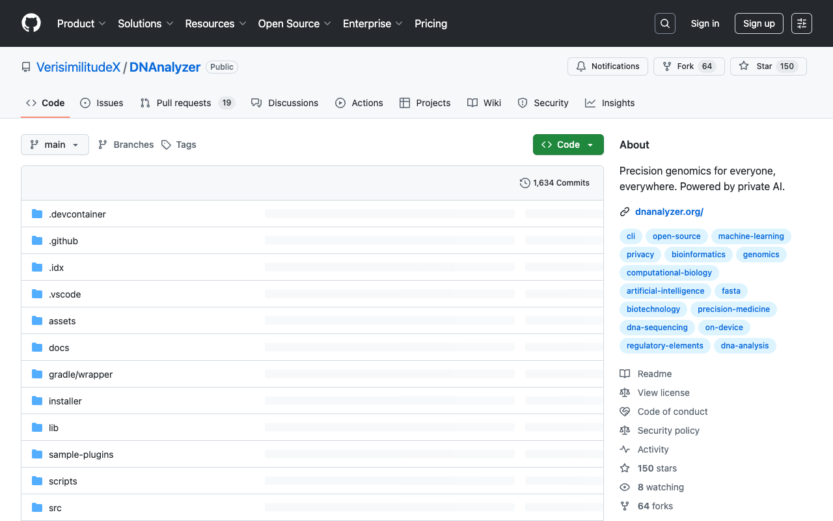Open the DNAnalyzer repository name link

tap(165, 67)
